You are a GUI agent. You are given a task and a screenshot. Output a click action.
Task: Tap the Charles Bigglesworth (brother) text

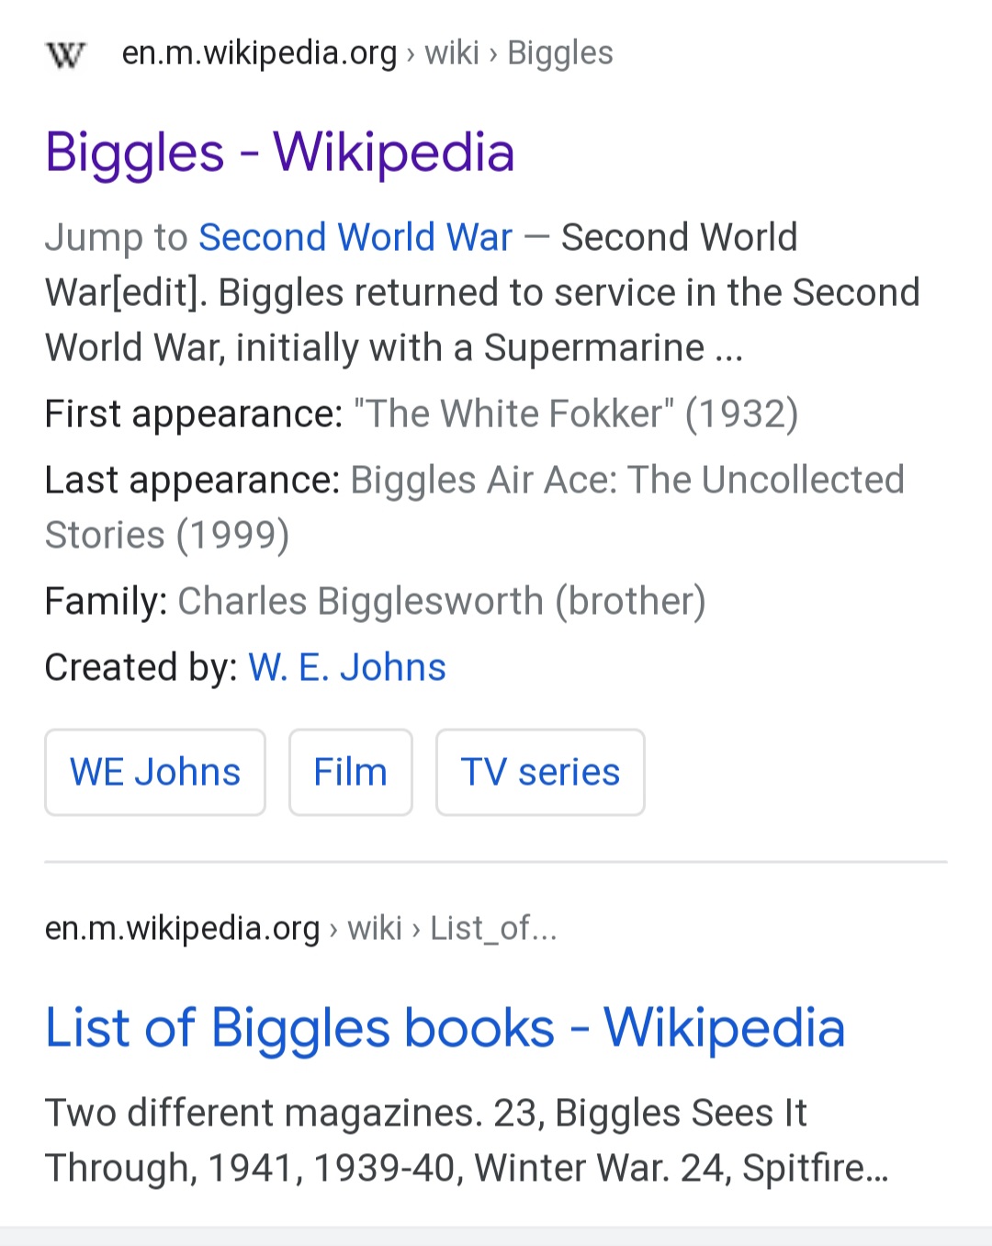point(441,601)
